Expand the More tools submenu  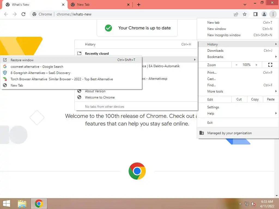238,91
